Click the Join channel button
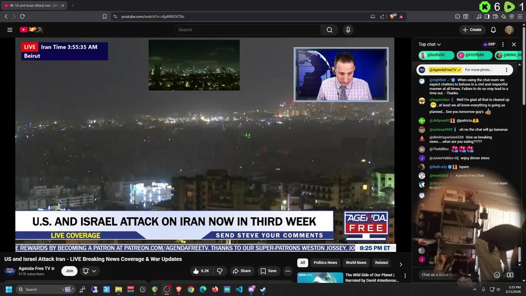The height and width of the screenshot is (296, 526). coord(69,271)
